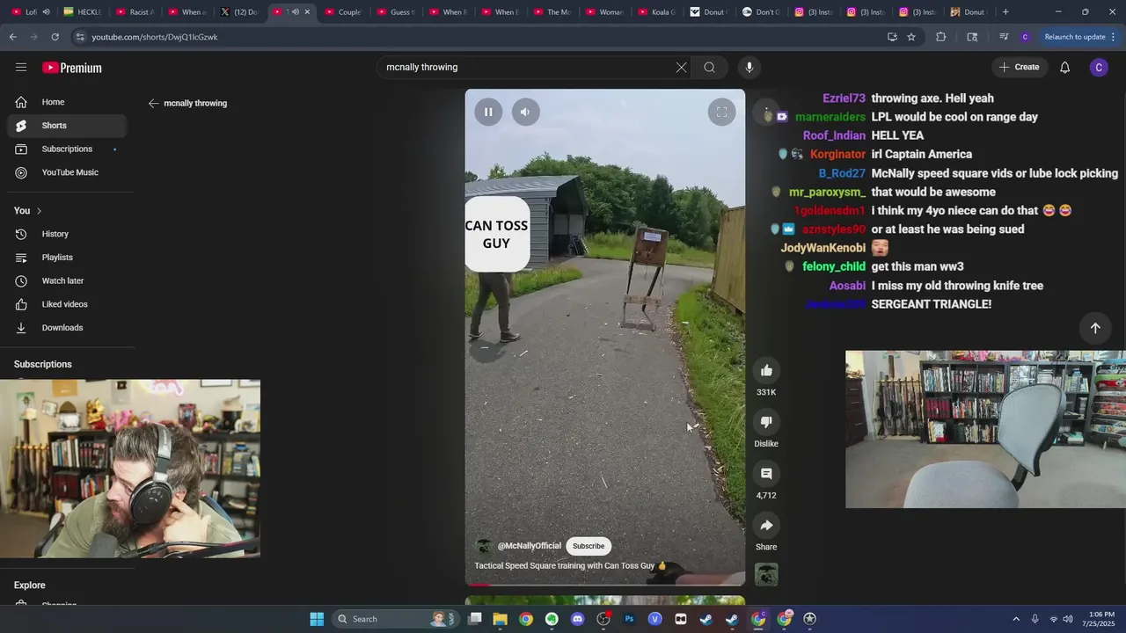Open the @McNallyOfficial channel link
This screenshot has width=1126, height=633.
tap(529, 546)
